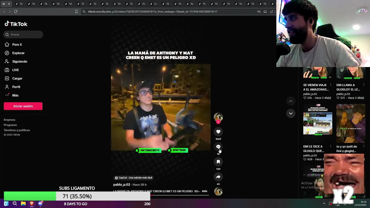Open the Minecraft gameplay thumbnail
The height and width of the screenshot is (208, 370).
(318, 123)
